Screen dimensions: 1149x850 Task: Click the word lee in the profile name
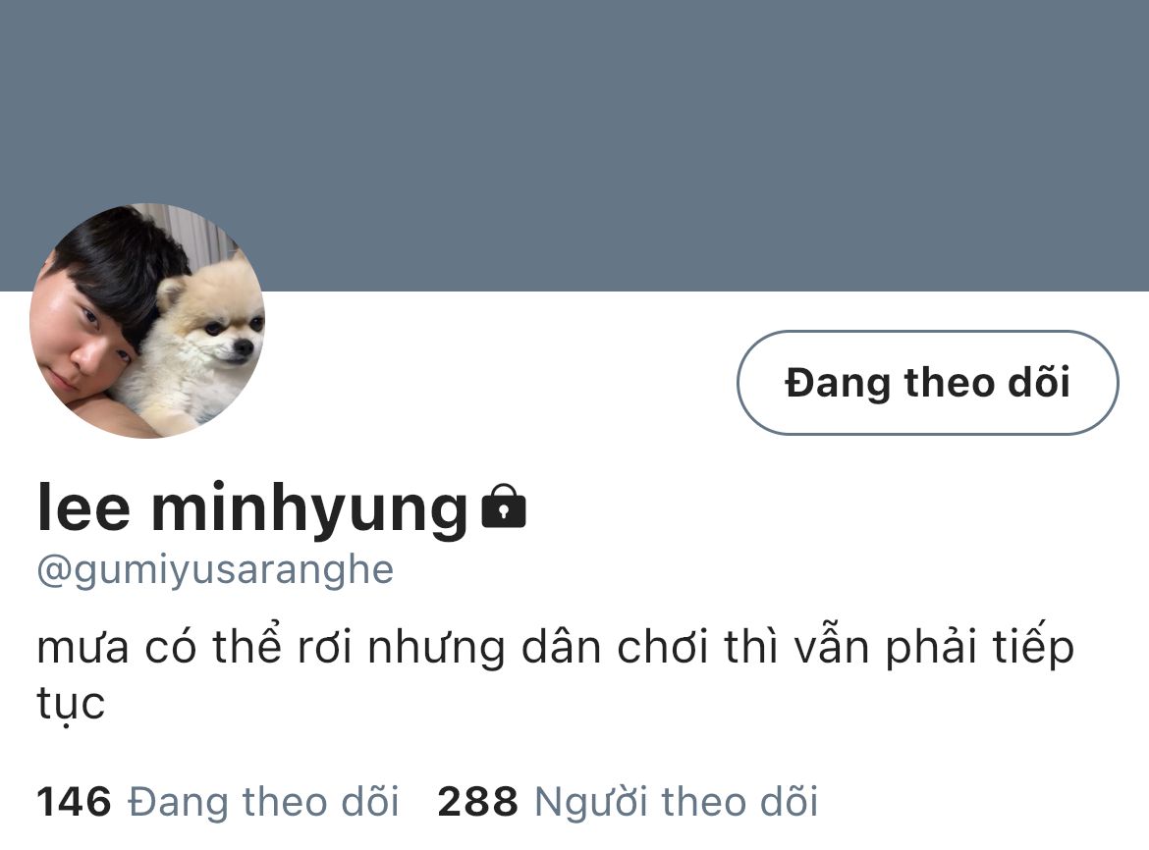point(83,506)
